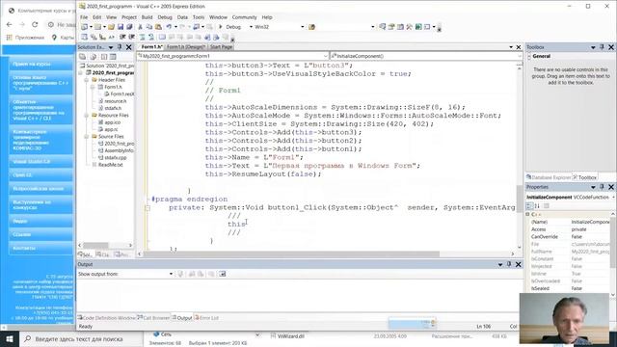The image size is (617, 347).
Task: Click the Toggle Bookmark toolbar icon
Action: 162,37
